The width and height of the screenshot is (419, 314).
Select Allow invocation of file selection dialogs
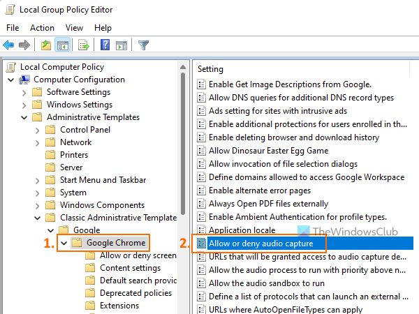tap(283, 164)
